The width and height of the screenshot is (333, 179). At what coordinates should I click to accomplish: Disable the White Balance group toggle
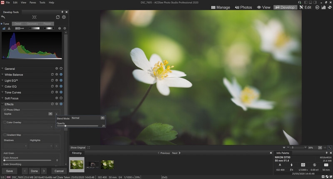pos(61,74)
